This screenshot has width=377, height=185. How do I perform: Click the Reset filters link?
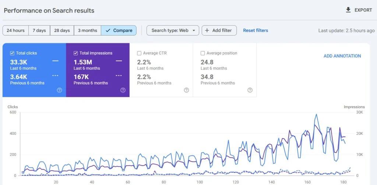coord(256,30)
